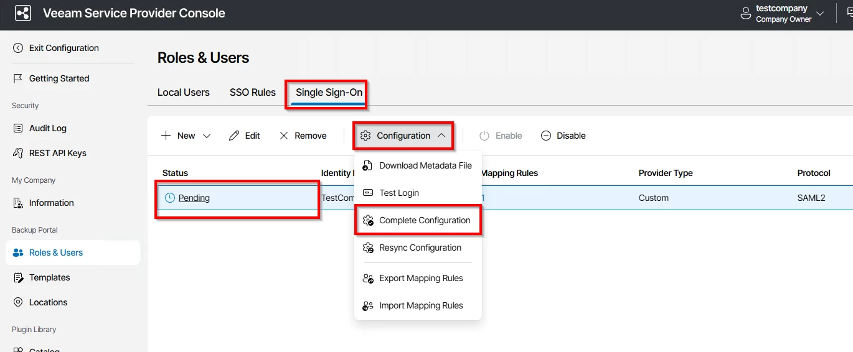Click the Complete Configuration gear-check icon
Screen dimensions: 853x352
pyautogui.click(x=368, y=220)
